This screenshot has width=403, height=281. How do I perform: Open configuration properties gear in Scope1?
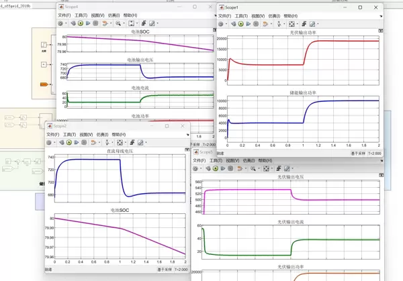coord(222,23)
